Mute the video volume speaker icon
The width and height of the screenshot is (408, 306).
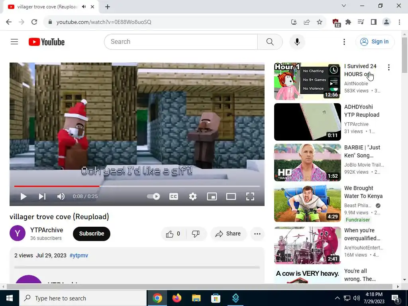[x=61, y=196]
